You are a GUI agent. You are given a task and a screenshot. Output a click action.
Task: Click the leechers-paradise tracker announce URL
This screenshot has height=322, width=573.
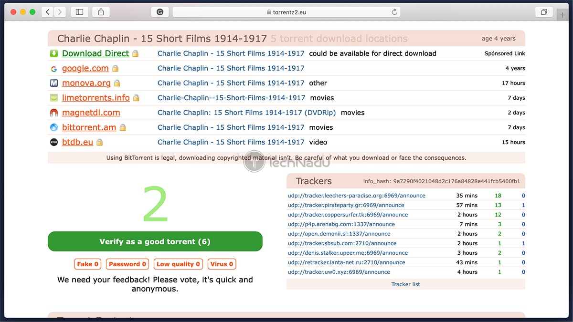pos(356,196)
